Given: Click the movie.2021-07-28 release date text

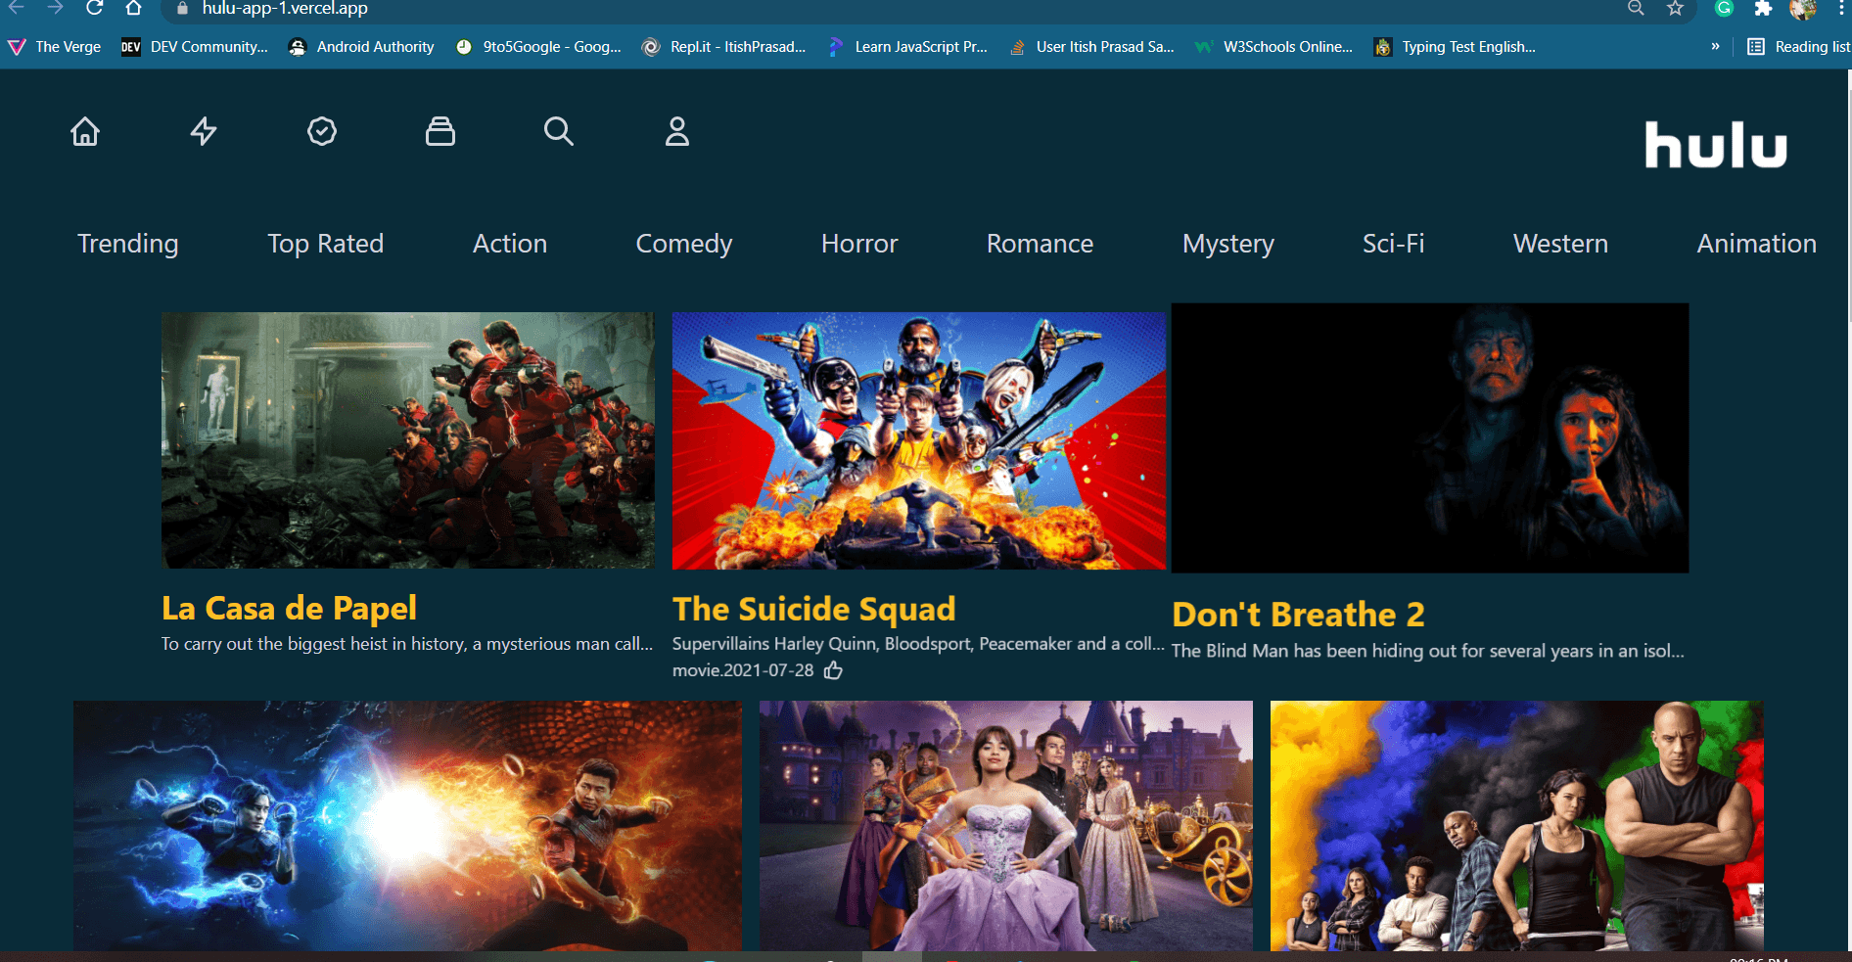Looking at the screenshot, I should (743, 670).
